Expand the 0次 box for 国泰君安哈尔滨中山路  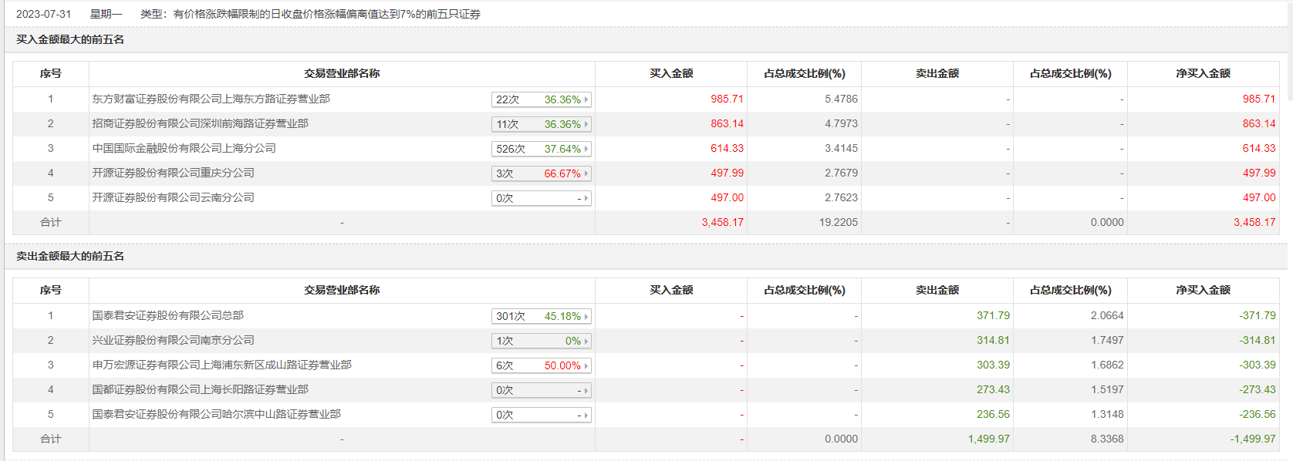coord(541,415)
